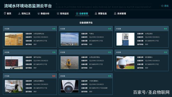The image size is (172, 97).
Task: Click the 流域水环境动态监测云平台 title
Action: [x=28, y=6]
